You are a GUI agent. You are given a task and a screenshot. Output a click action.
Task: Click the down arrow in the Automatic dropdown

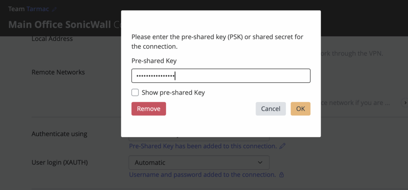[x=260, y=163]
